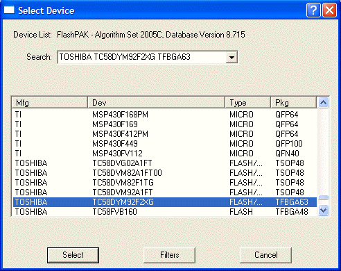Click the title bar help question mark icon
Image resolution: width=341 pixels, height=271 pixels.
click(313, 10)
